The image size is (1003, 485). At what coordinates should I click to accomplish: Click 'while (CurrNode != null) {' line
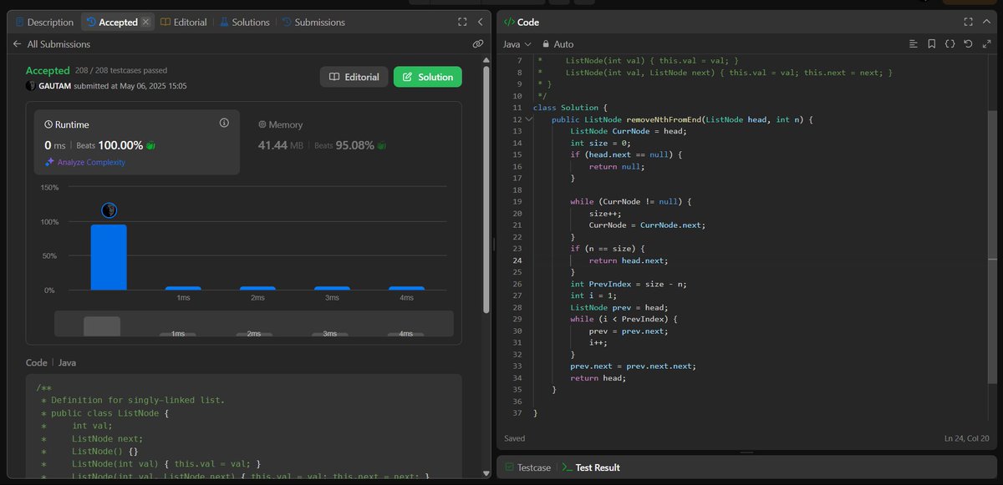pos(630,202)
